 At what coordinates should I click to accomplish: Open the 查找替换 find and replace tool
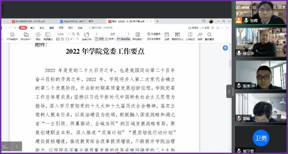pos(209,35)
